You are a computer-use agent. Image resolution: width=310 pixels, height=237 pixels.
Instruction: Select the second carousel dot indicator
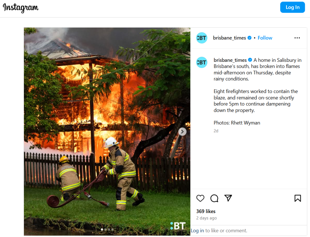click(x=105, y=229)
